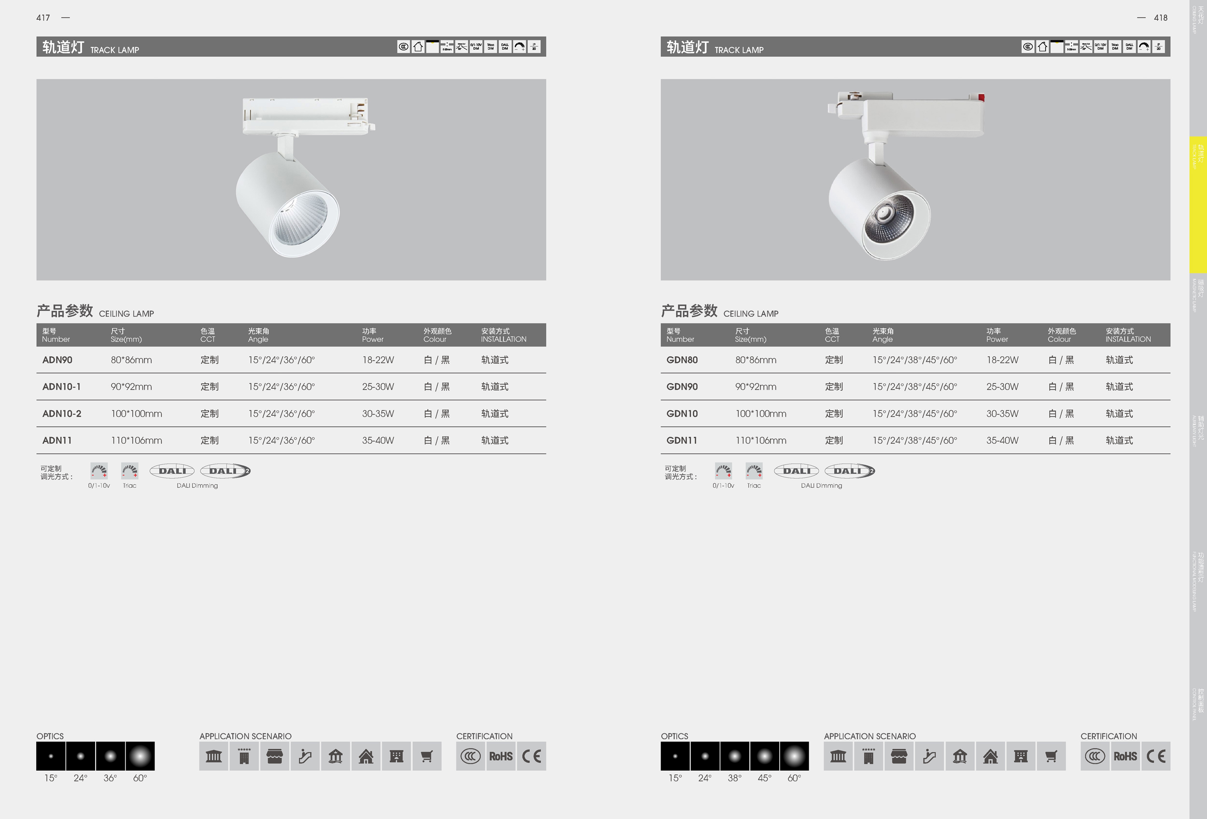Click the 38° beam optics swatch

click(734, 756)
